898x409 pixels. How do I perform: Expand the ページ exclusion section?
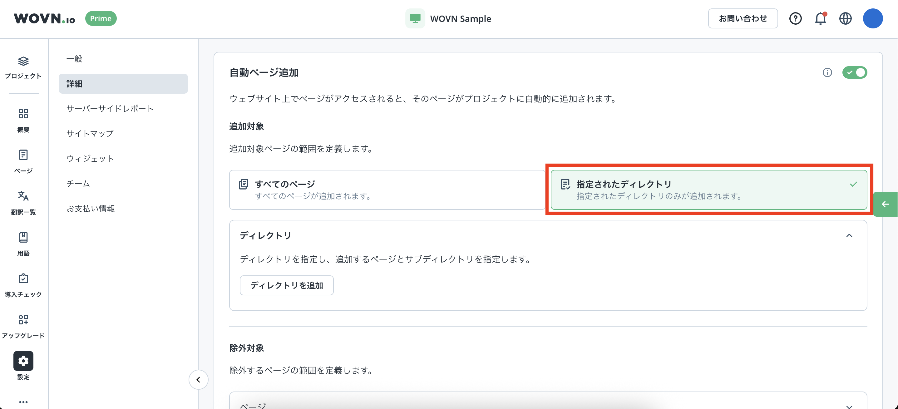(849, 406)
